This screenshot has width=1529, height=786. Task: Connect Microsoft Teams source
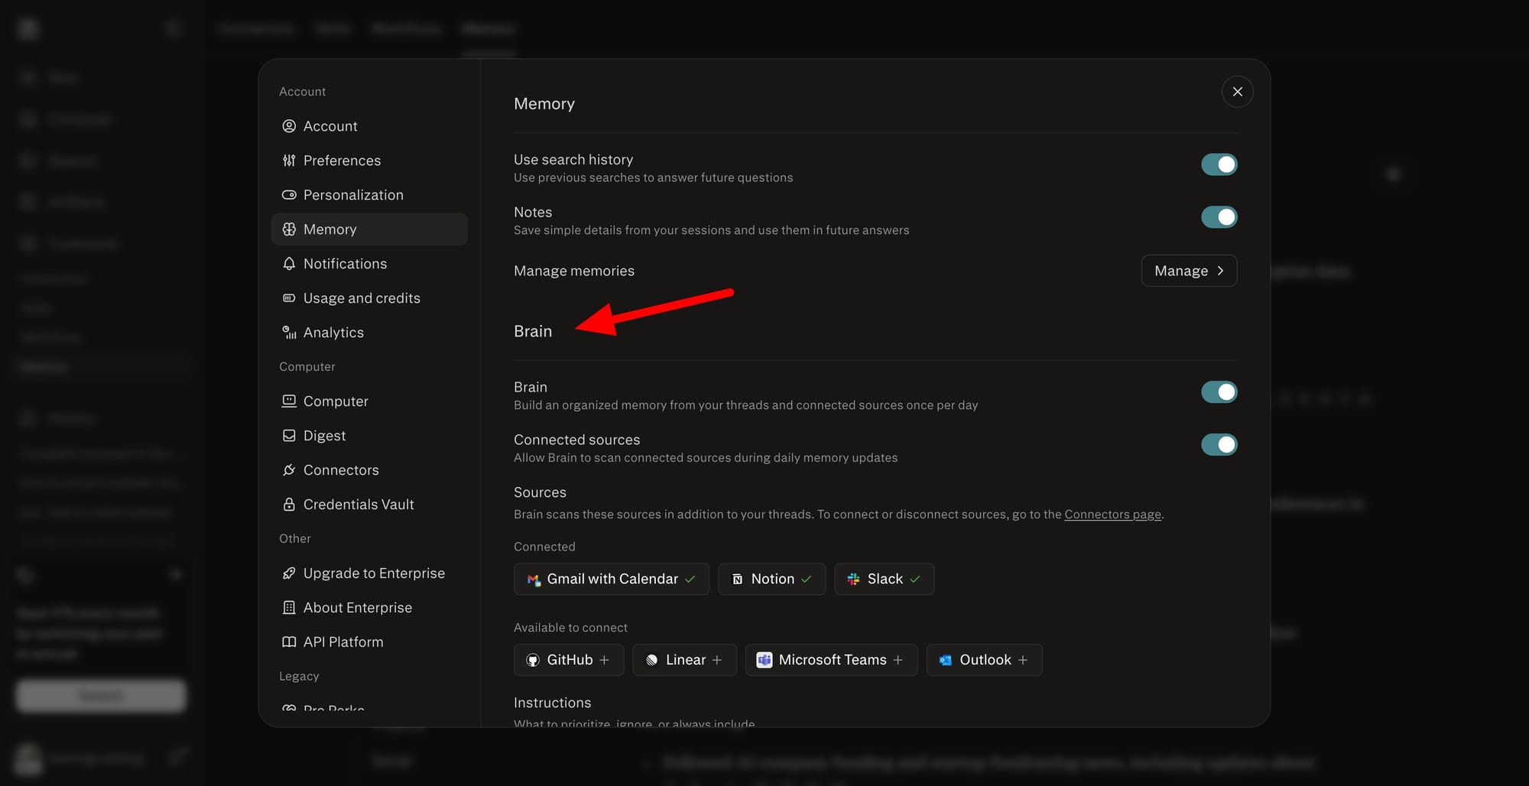tap(831, 660)
